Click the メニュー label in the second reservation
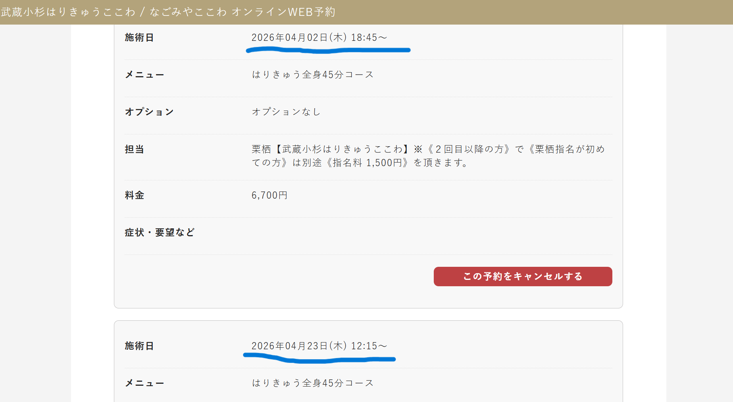The image size is (733, 402). click(144, 383)
